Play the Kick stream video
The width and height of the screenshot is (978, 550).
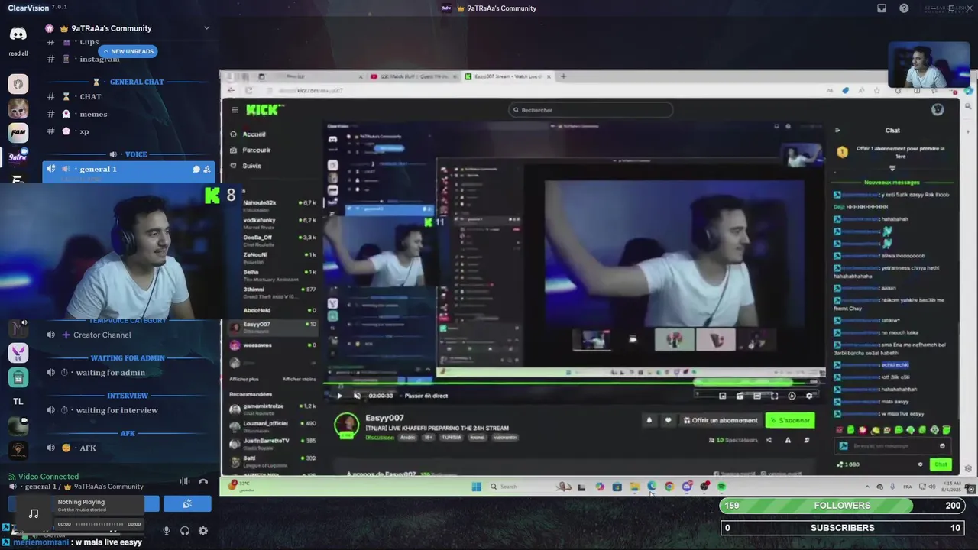point(340,396)
